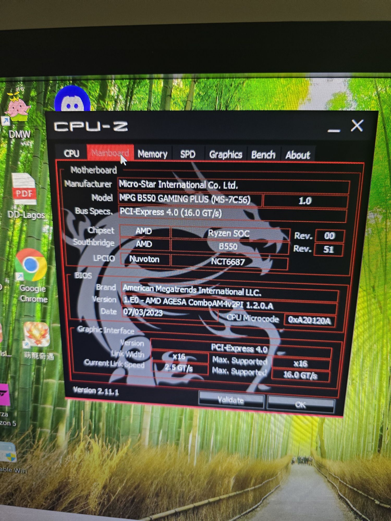Click the Max. Supported x16 width value
The height and width of the screenshot is (521, 391).
tap(301, 364)
